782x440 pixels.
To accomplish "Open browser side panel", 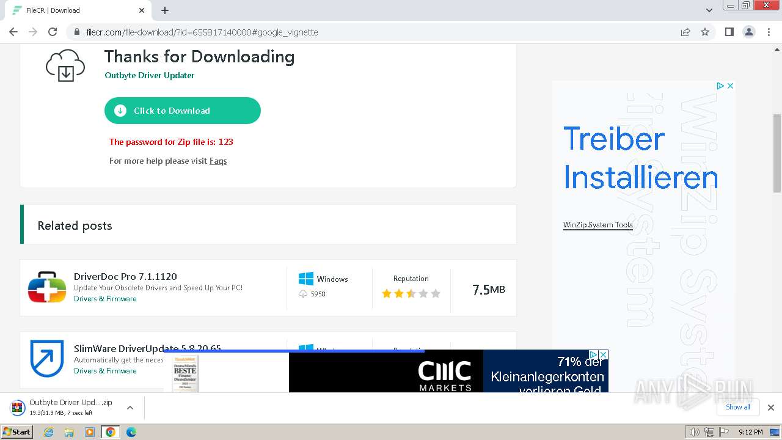I will click(x=729, y=32).
